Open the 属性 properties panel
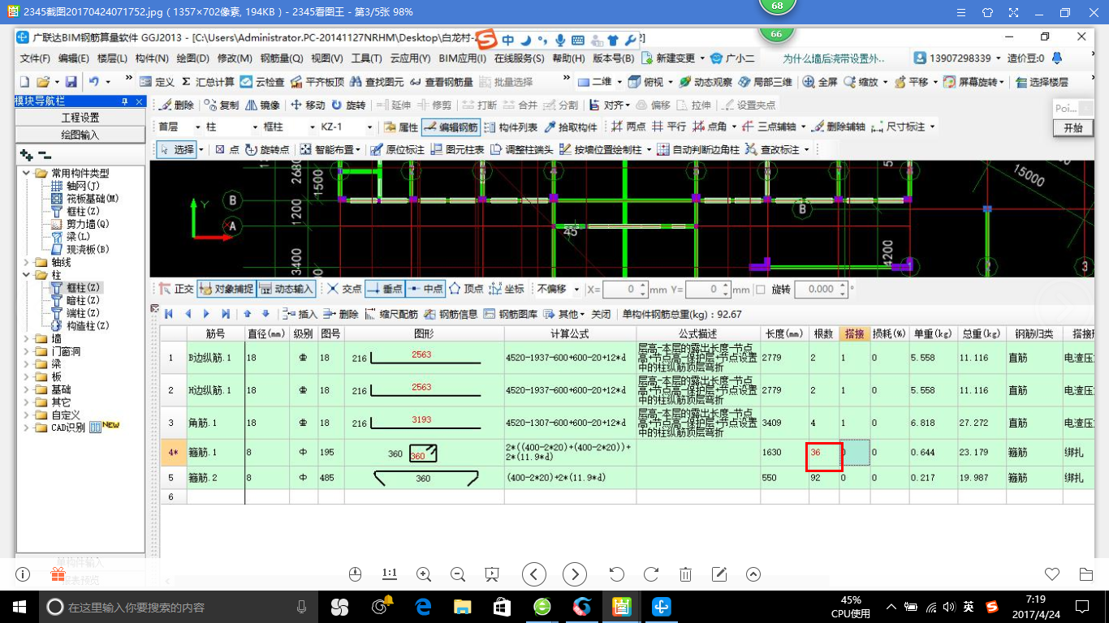The image size is (1109, 623). point(400,127)
